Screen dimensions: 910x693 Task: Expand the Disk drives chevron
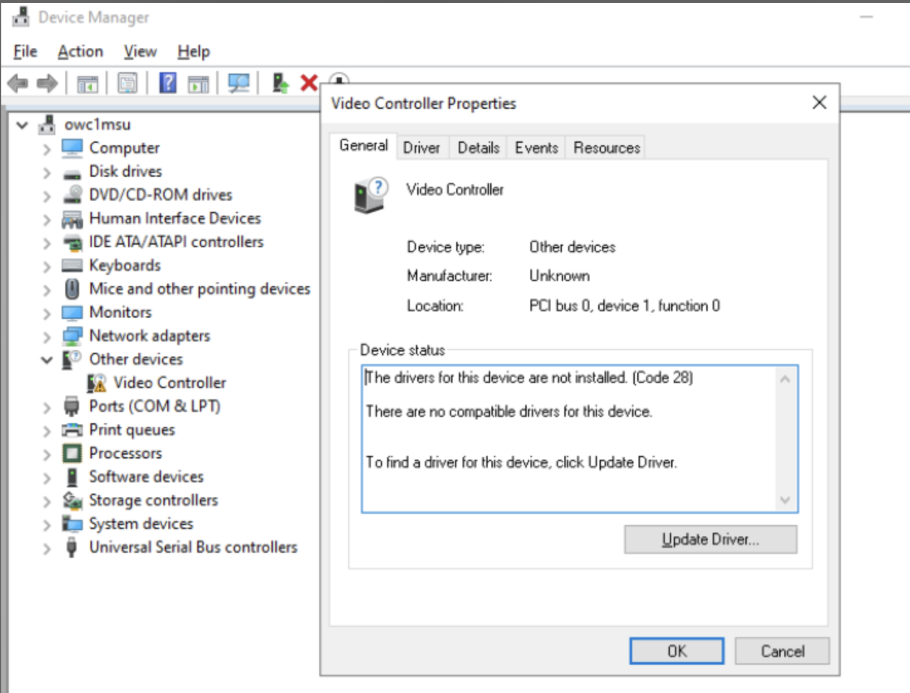pos(47,172)
